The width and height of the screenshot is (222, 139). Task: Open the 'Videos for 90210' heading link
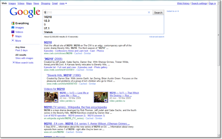(x=54, y=89)
